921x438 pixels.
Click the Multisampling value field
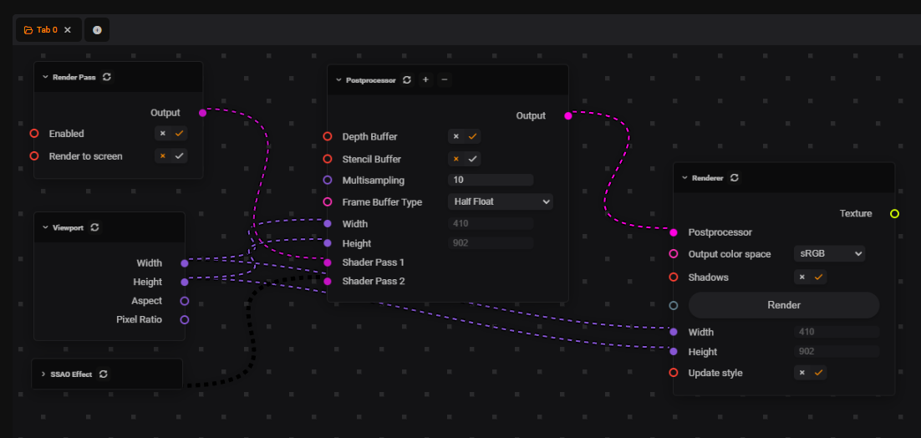(x=491, y=180)
